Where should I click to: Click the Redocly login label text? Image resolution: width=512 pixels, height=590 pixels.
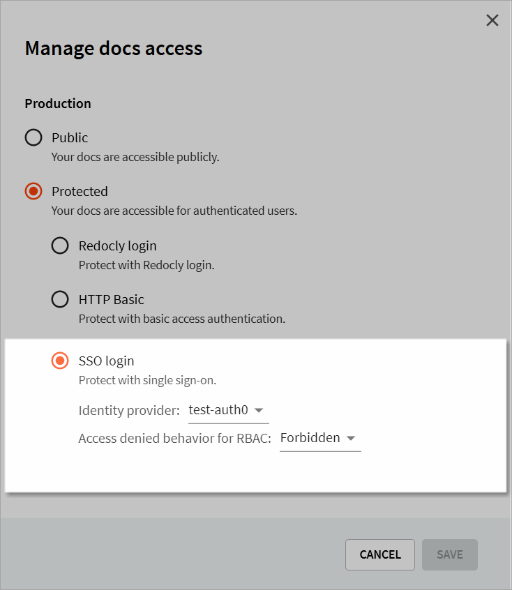pos(117,246)
